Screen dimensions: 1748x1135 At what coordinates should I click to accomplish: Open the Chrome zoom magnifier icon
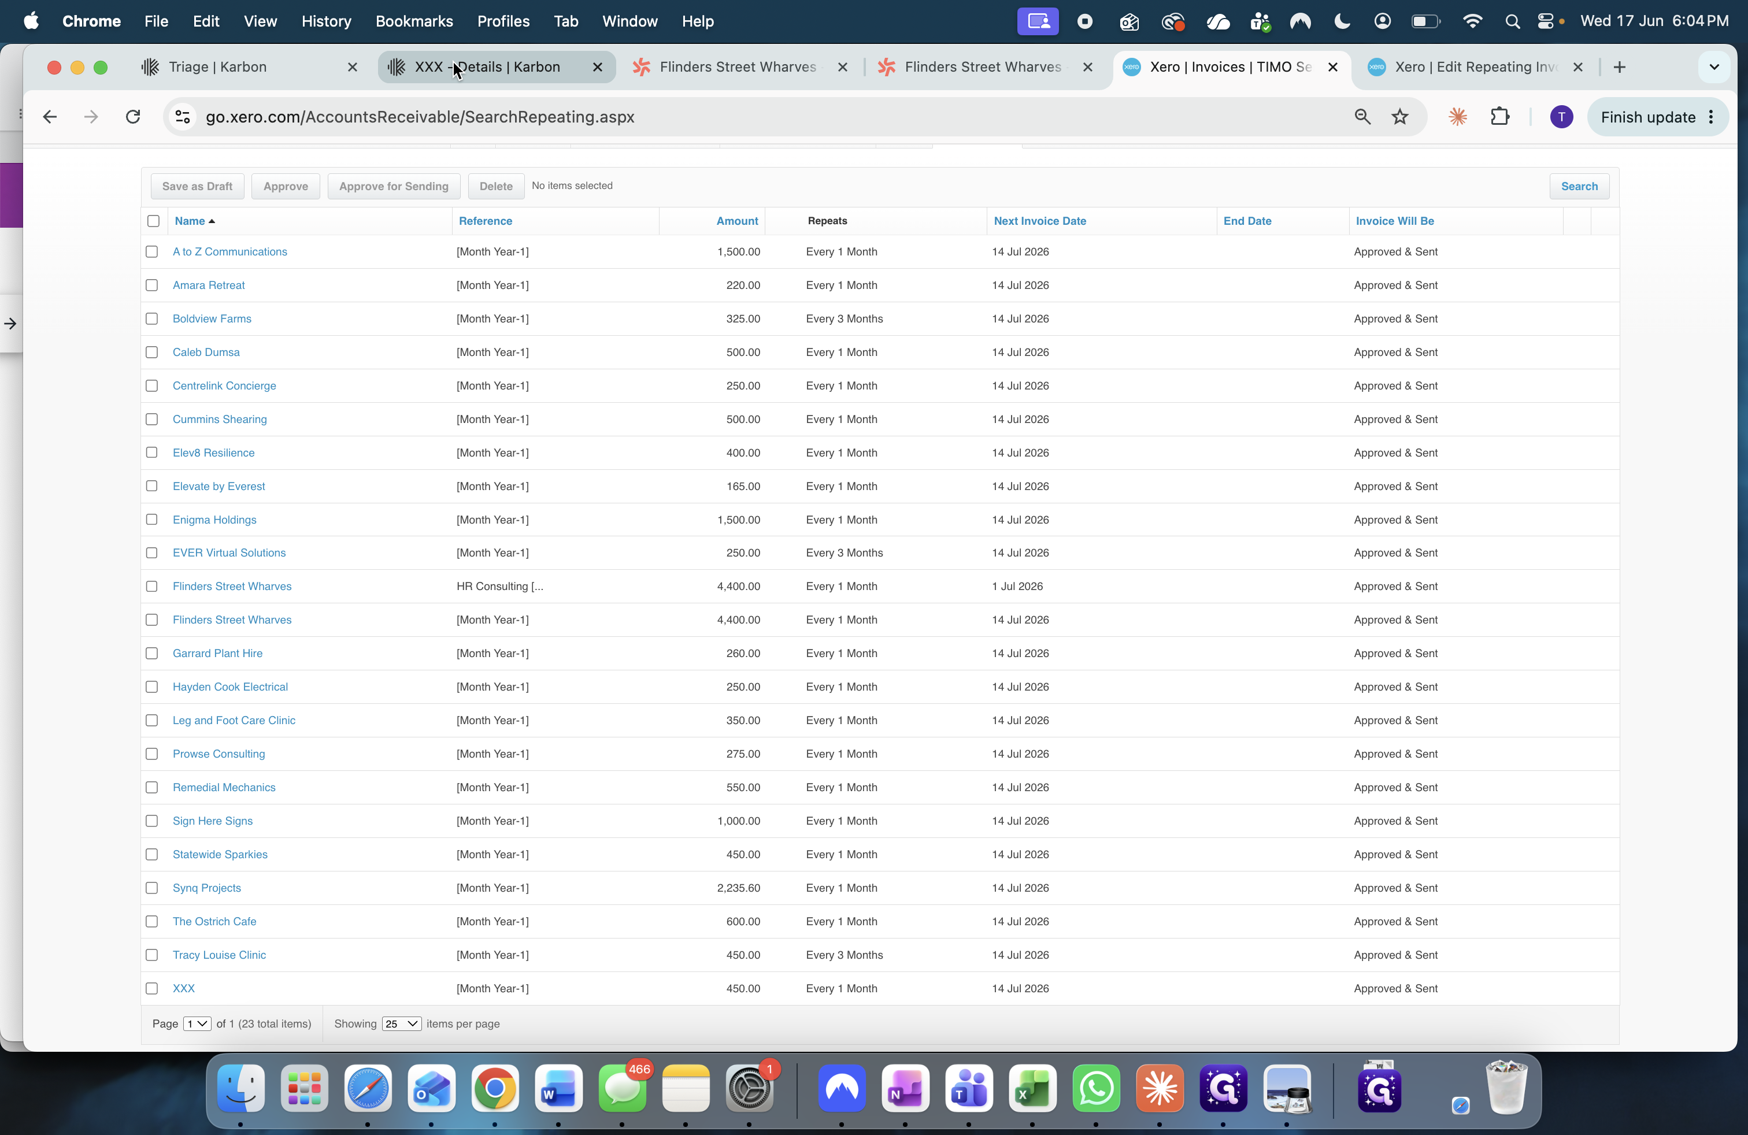pos(1362,117)
